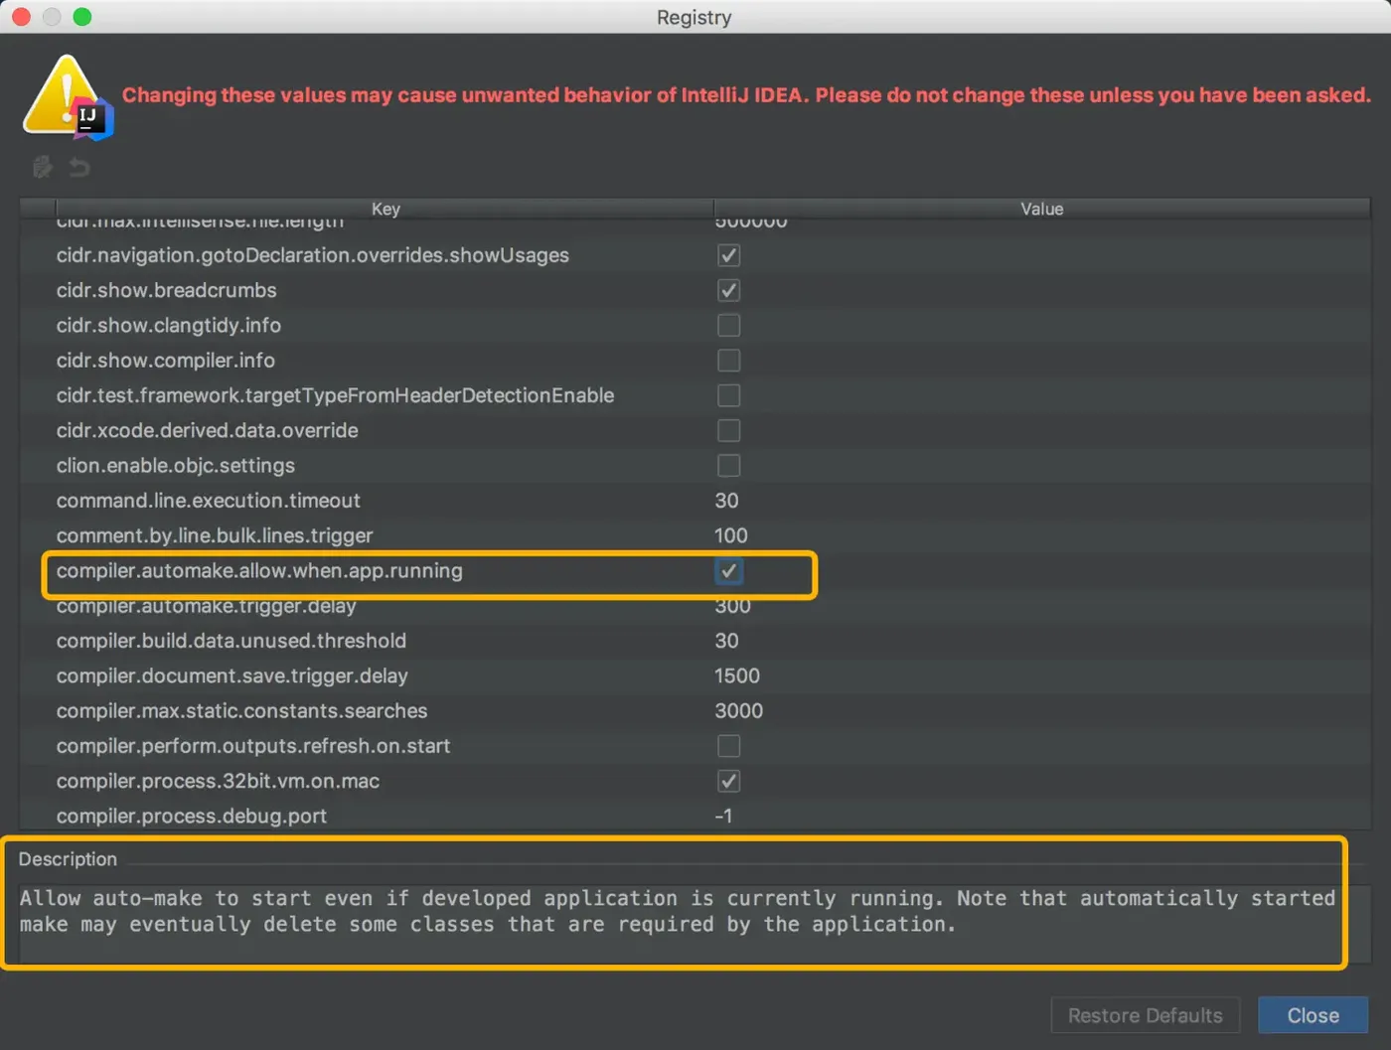
Task: Click the edit pencil icon above the table
Action: (x=43, y=167)
